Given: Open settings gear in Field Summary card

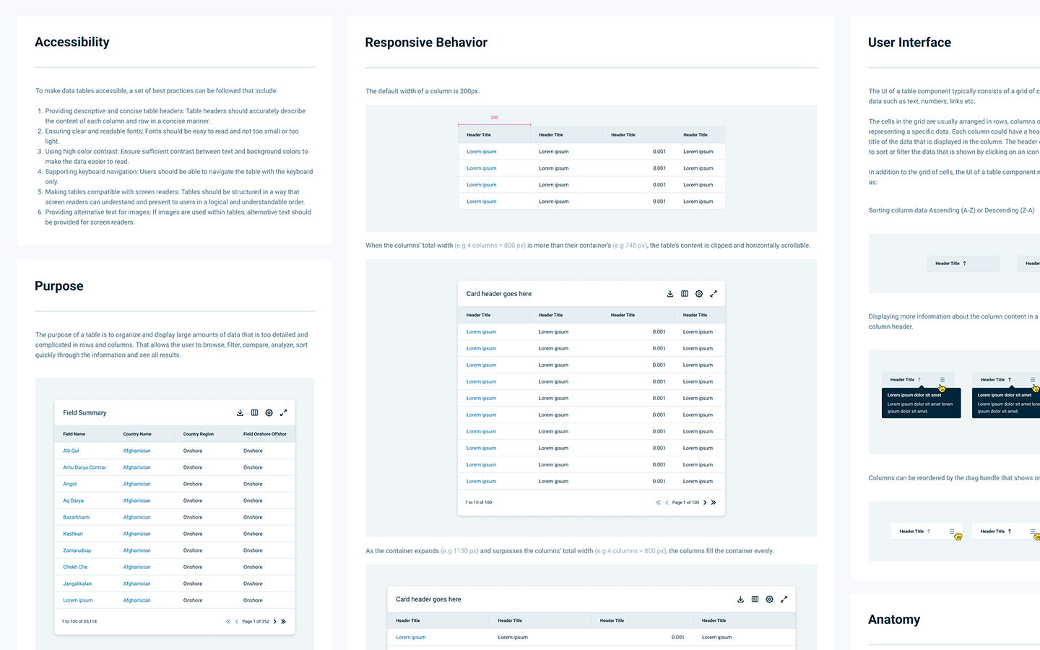Looking at the screenshot, I should [x=269, y=413].
